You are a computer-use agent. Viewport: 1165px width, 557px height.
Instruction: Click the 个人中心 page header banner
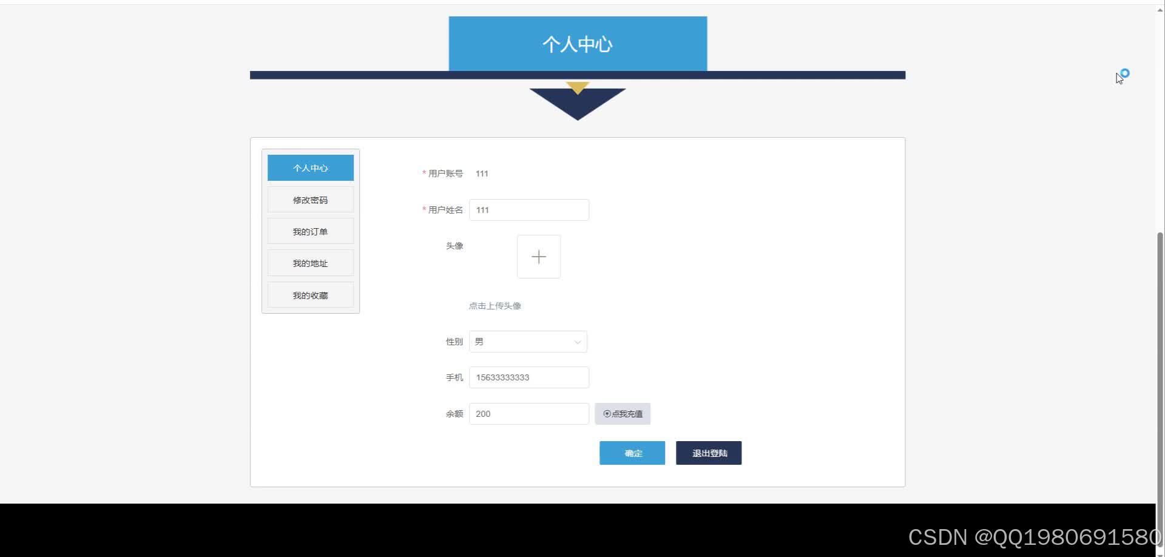point(578,44)
